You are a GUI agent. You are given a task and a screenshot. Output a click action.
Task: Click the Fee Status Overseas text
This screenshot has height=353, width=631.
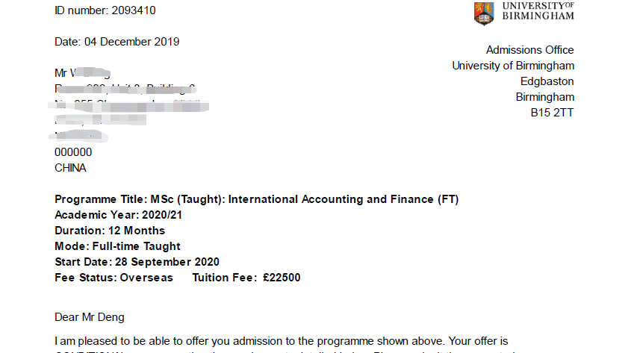(114, 278)
